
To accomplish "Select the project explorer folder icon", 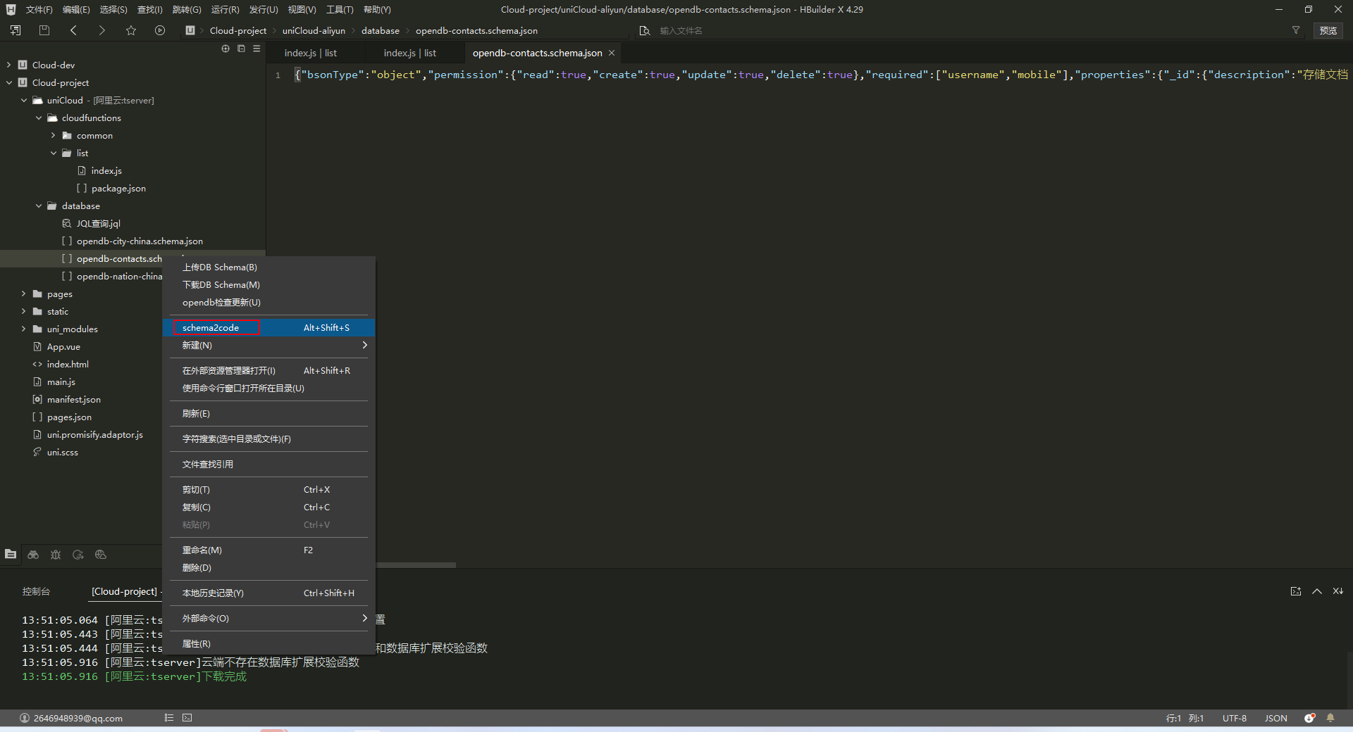I will (11, 555).
